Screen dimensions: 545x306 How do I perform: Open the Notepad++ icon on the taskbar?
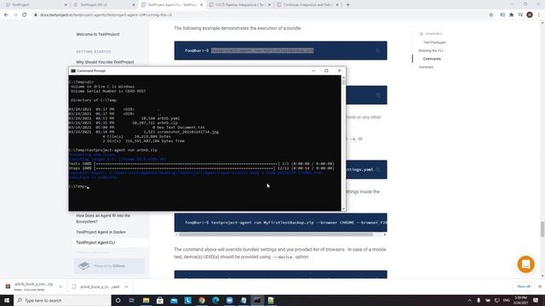271,300
